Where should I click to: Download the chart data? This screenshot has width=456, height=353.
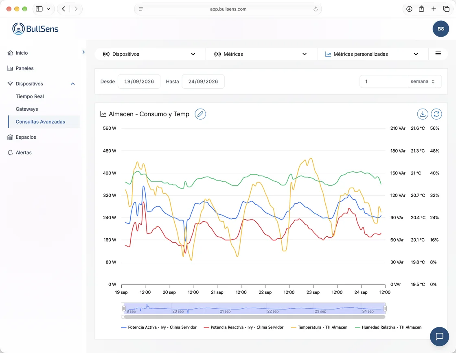[x=423, y=114]
